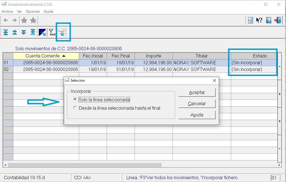
Task: Open the Ayuda menu
Action: [x=48, y=11]
